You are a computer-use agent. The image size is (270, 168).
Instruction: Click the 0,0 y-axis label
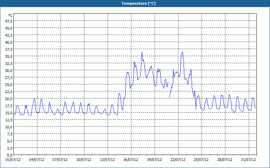[x=9, y=155]
